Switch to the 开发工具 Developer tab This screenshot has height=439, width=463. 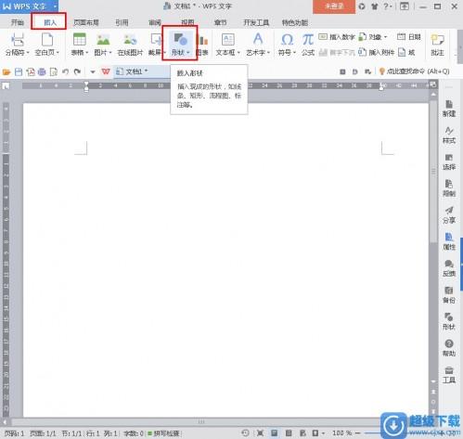click(256, 22)
